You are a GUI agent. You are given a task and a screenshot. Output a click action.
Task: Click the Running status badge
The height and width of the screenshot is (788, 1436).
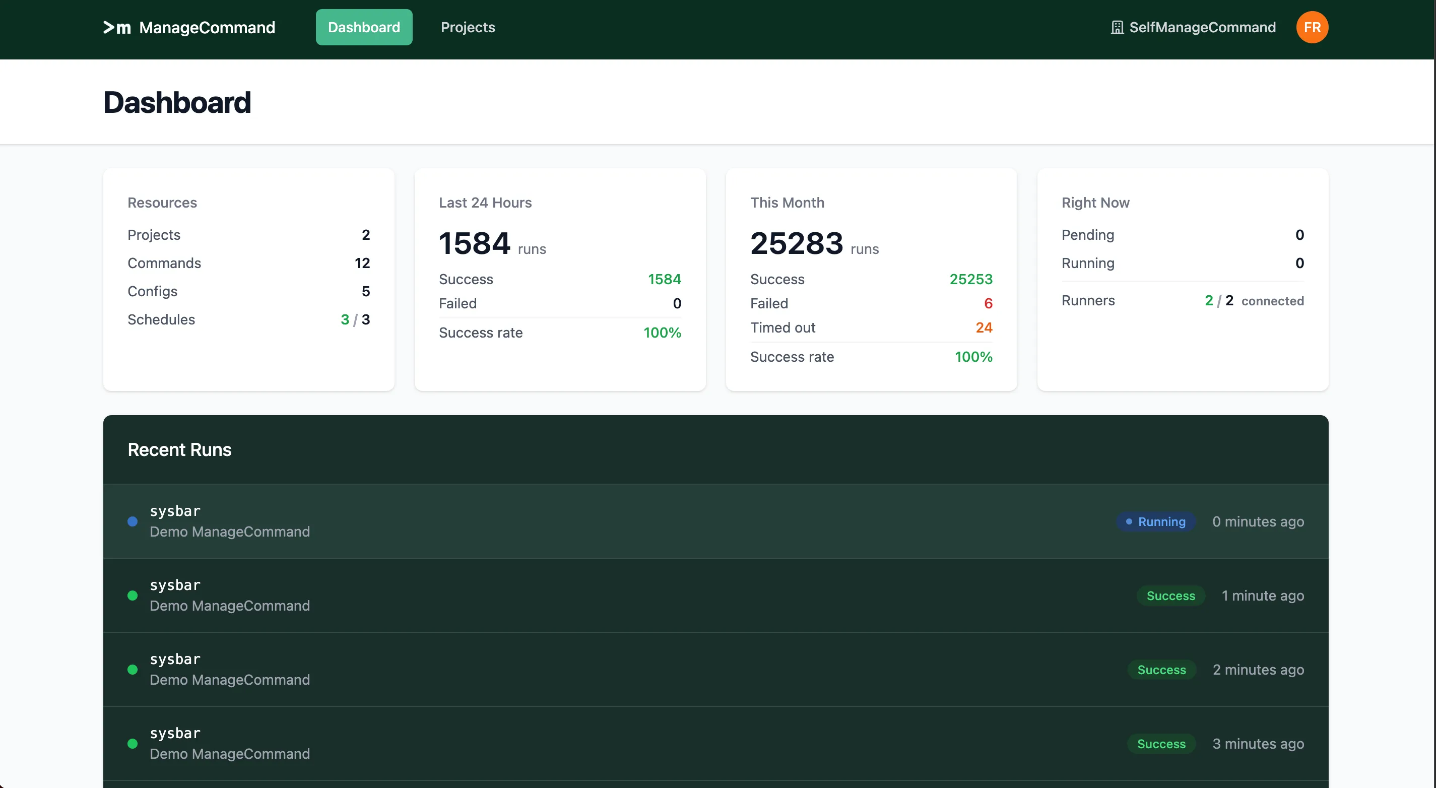[1155, 521]
